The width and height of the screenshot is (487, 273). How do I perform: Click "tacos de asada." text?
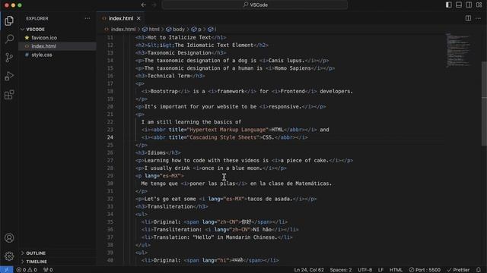pyautogui.click(x=270, y=199)
